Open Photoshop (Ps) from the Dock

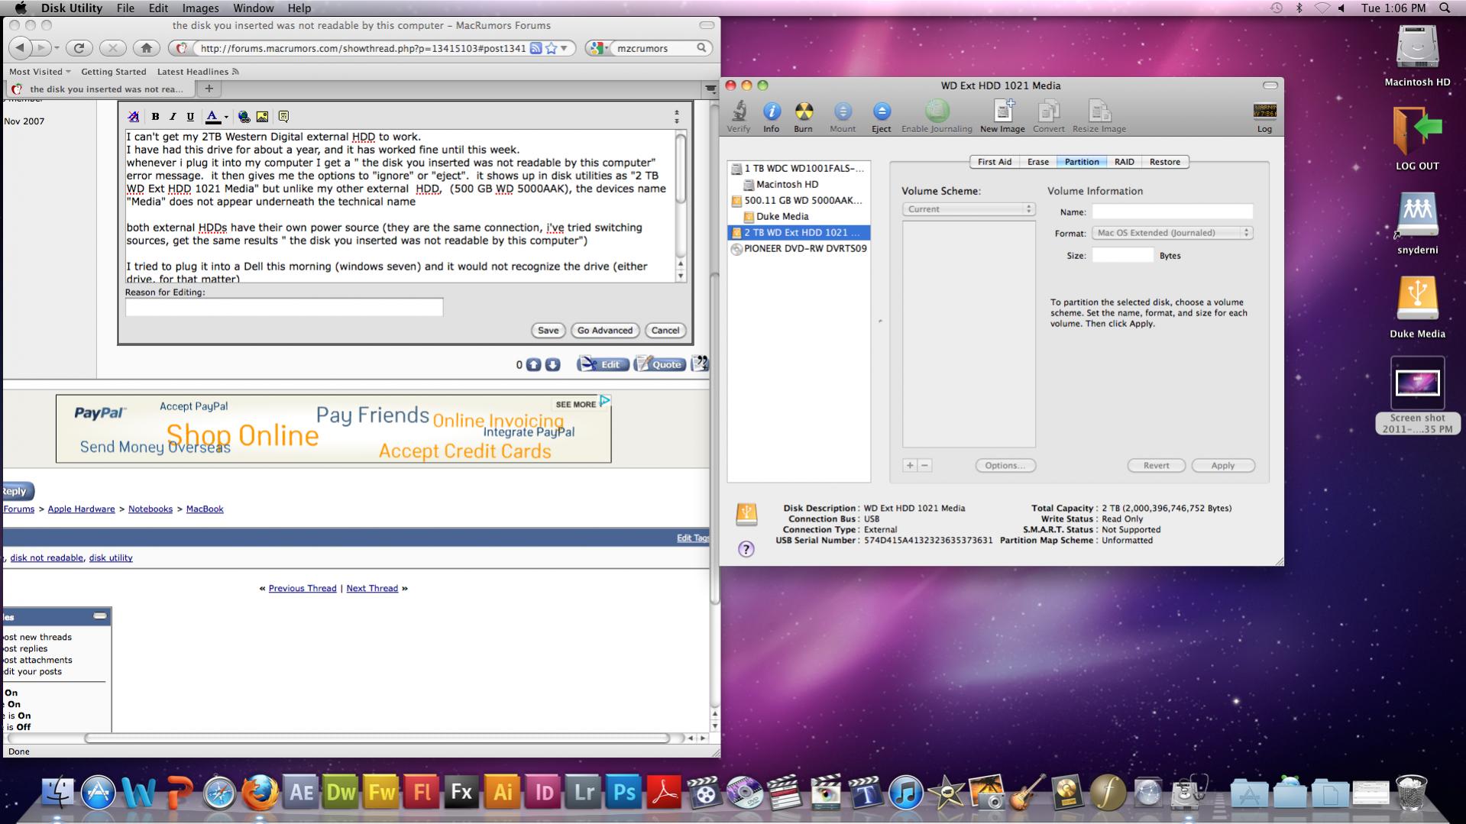click(623, 793)
